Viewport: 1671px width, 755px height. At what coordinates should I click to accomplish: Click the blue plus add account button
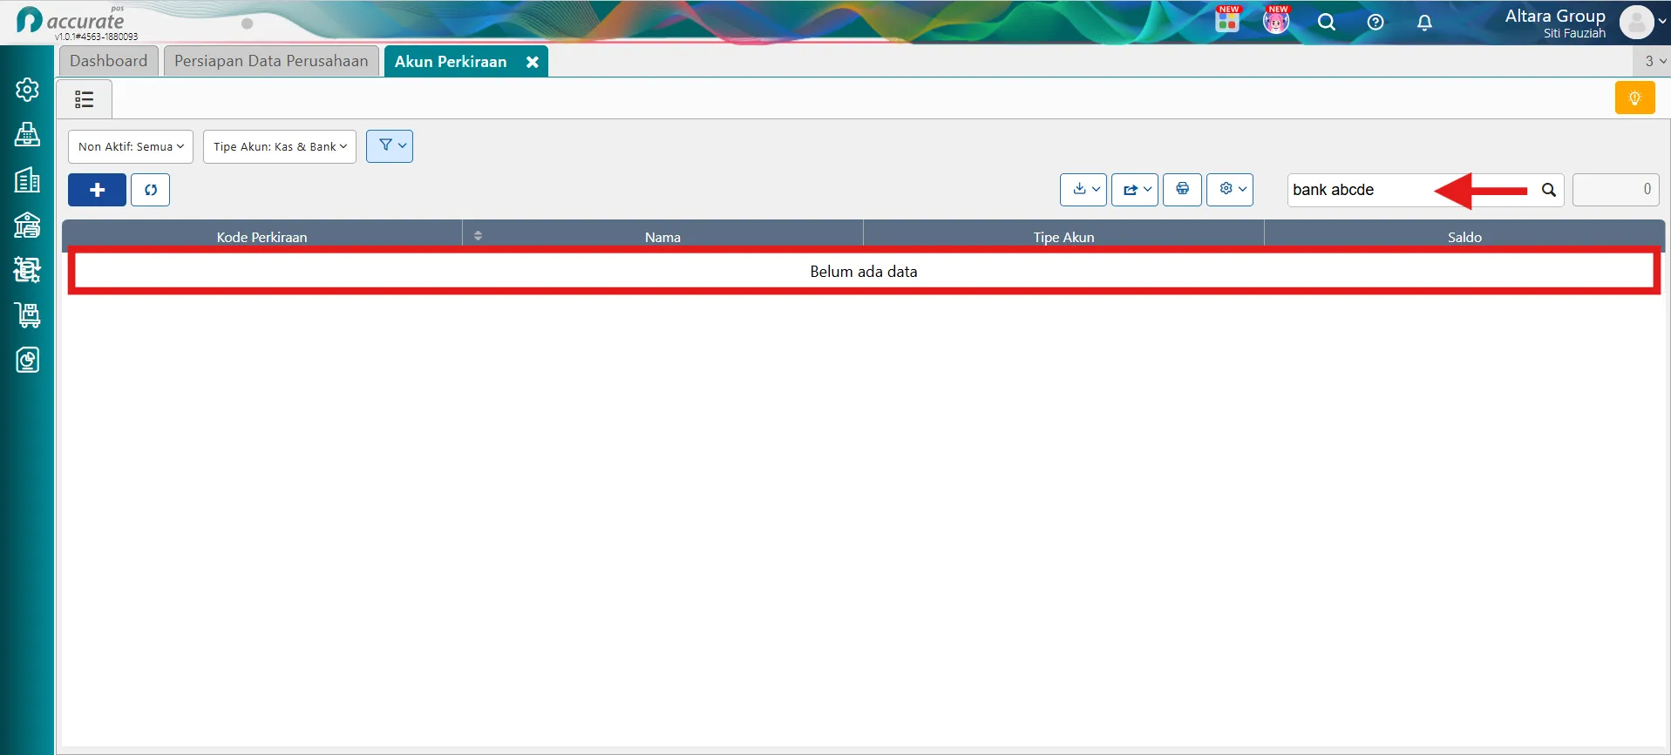[x=97, y=190]
